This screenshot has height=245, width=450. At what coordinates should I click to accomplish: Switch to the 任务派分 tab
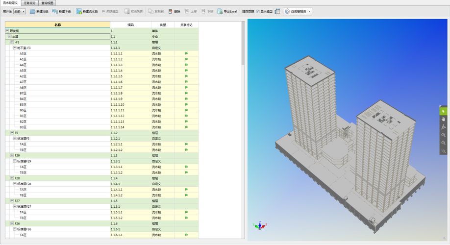point(29,3)
